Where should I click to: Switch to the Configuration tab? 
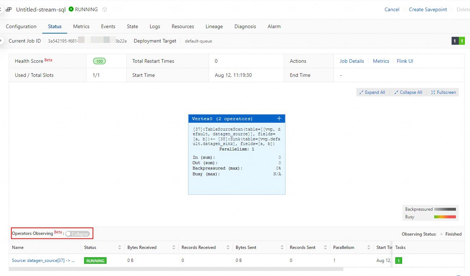point(21,26)
